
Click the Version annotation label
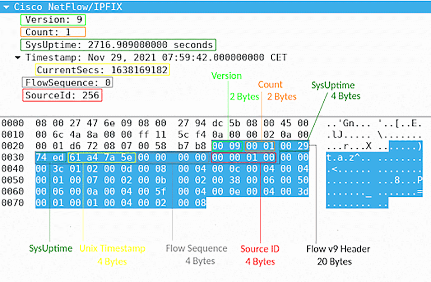point(226,76)
